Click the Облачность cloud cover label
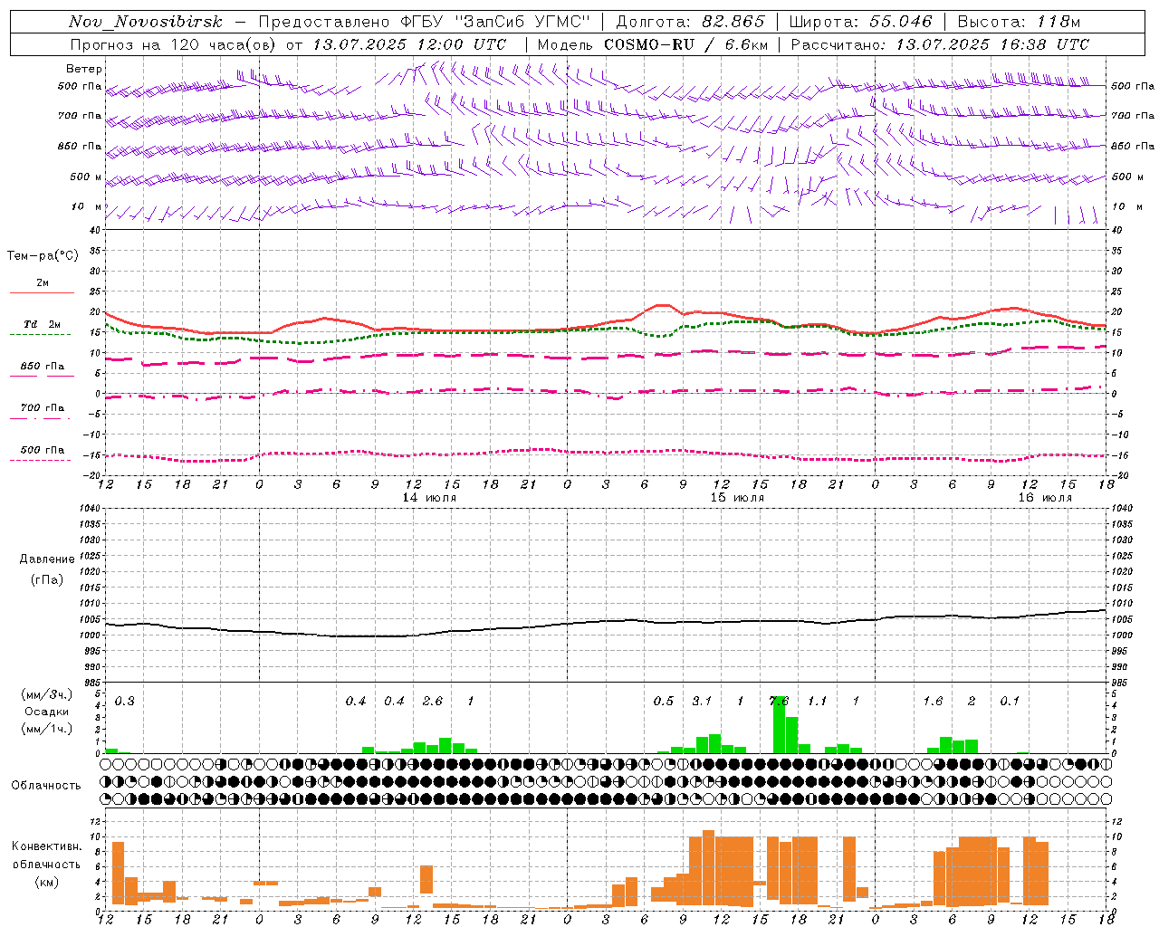The image size is (1159, 927). coord(46,786)
